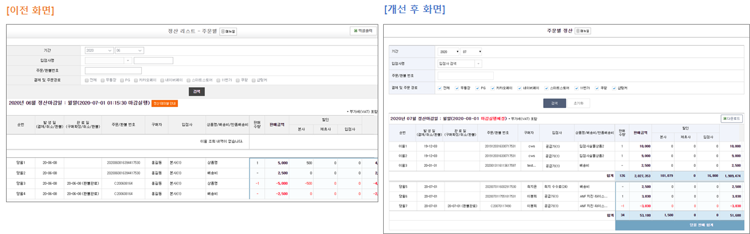This screenshot has width=750, height=234.
Task: Click 순번 column header in 이전 화면 table
Action: coord(20,124)
